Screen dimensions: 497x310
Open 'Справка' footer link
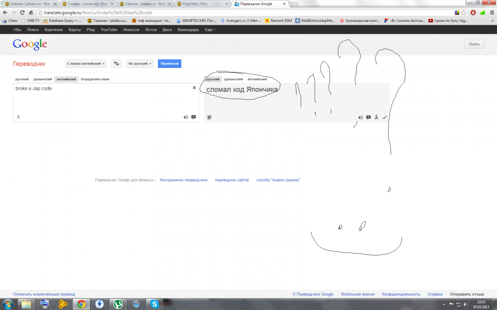tap(435, 294)
